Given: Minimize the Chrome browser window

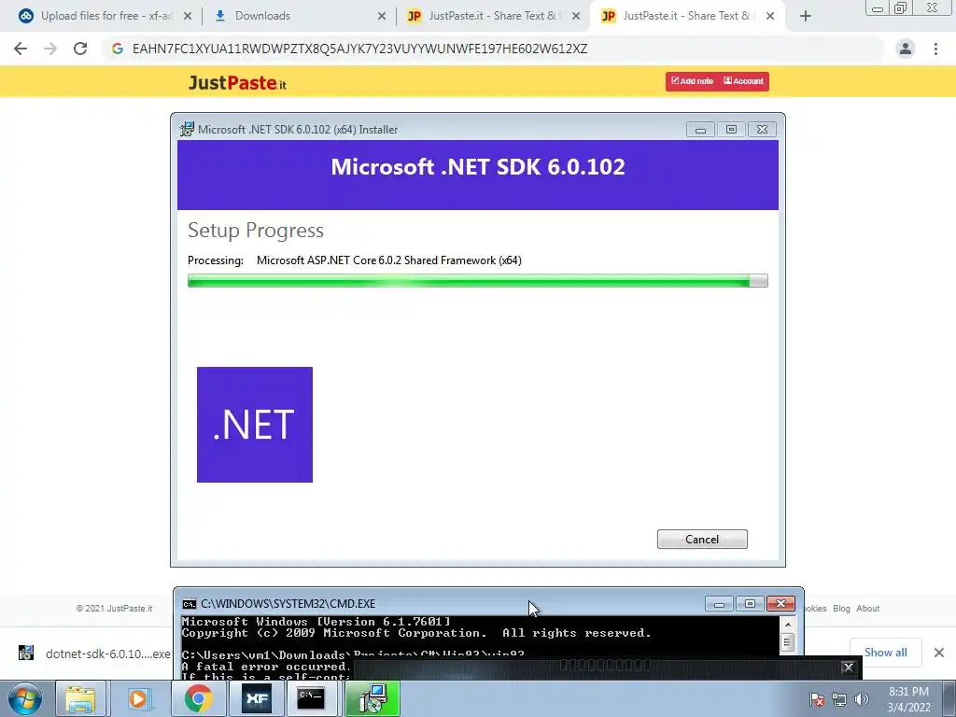Looking at the screenshot, I should coord(878,8).
